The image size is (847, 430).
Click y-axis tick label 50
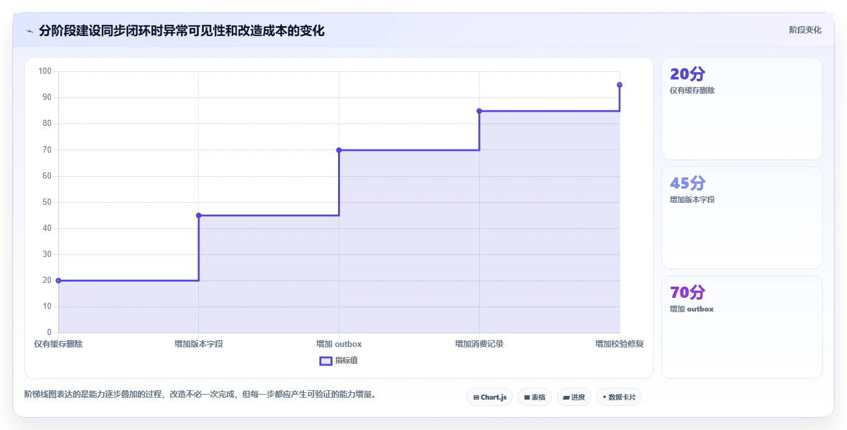click(x=47, y=202)
